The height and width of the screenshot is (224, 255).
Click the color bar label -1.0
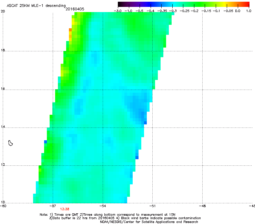pyautogui.click(x=128, y=11)
